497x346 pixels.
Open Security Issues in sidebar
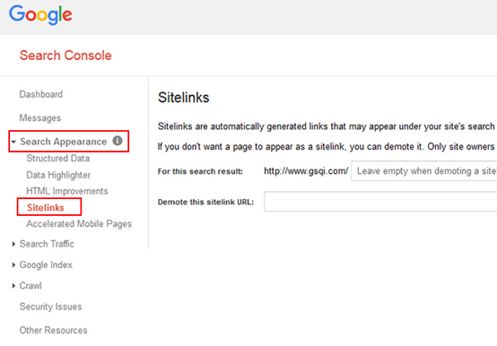tap(51, 307)
